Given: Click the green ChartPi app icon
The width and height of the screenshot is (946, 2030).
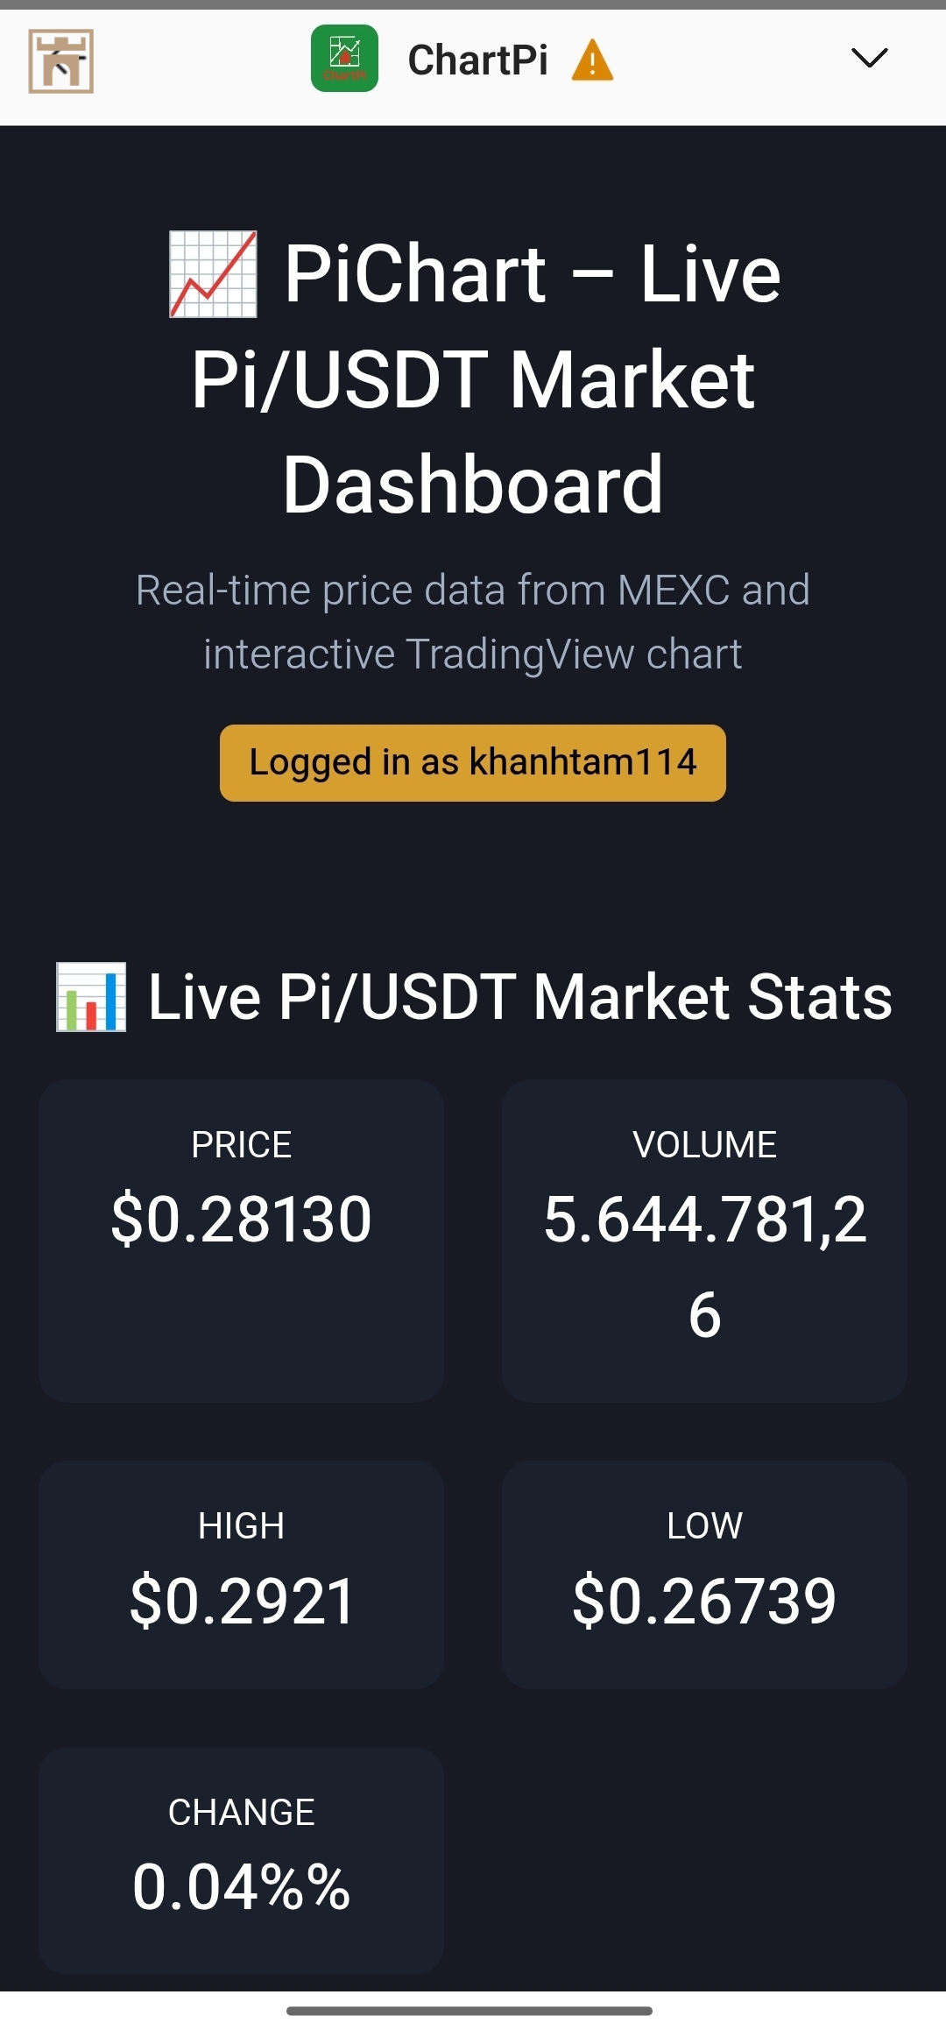Looking at the screenshot, I should (344, 59).
